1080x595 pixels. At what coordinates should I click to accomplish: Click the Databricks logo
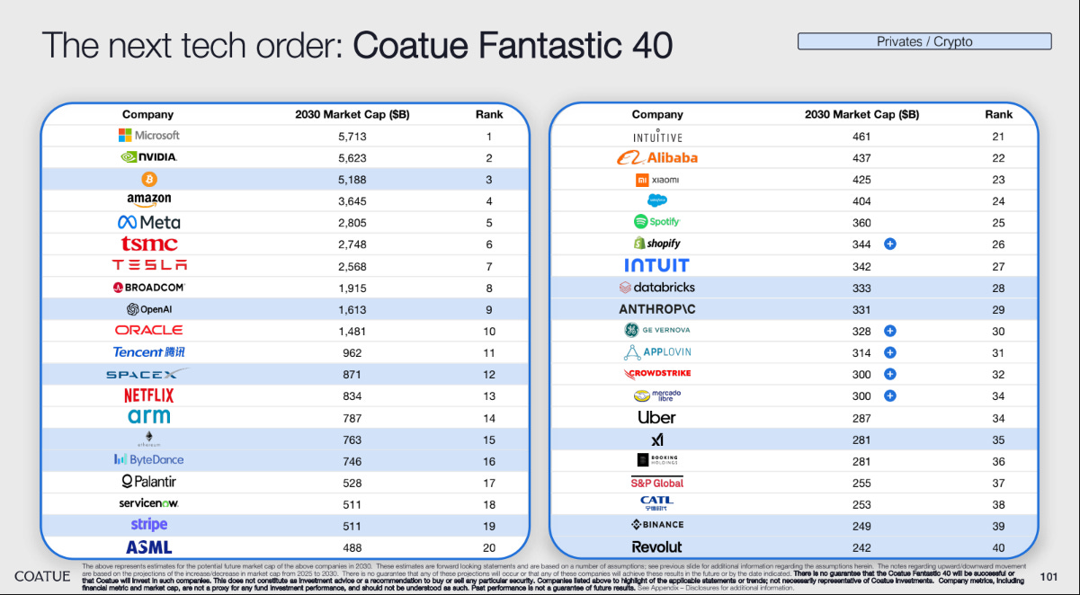(656, 288)
